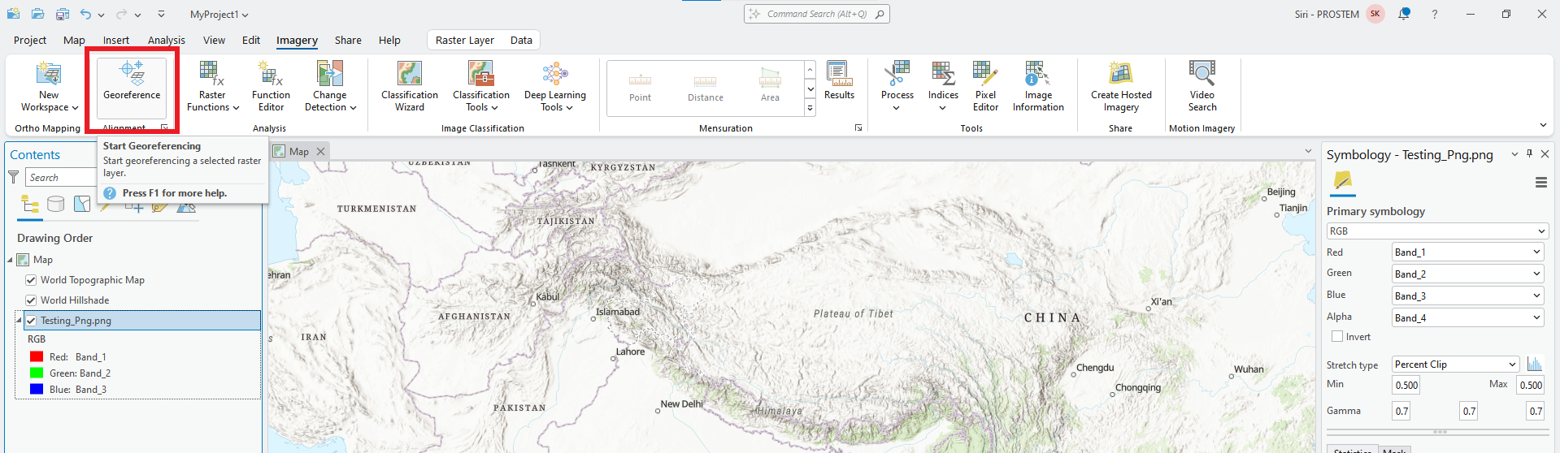Open the View ribbon tab
1560x453 pixels.
(215, 40)
